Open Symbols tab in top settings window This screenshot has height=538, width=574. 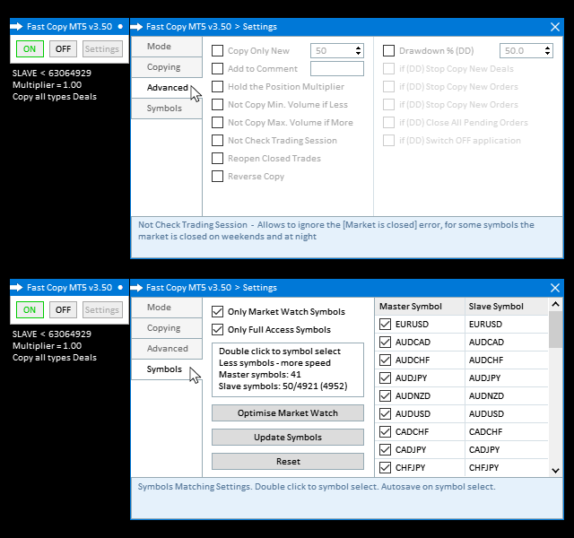tap(167, 108)
